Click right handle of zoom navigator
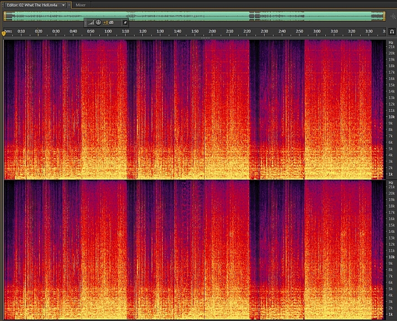Image resolution: width=397 pixels, height=321 pixels. [x=384, y=16]
